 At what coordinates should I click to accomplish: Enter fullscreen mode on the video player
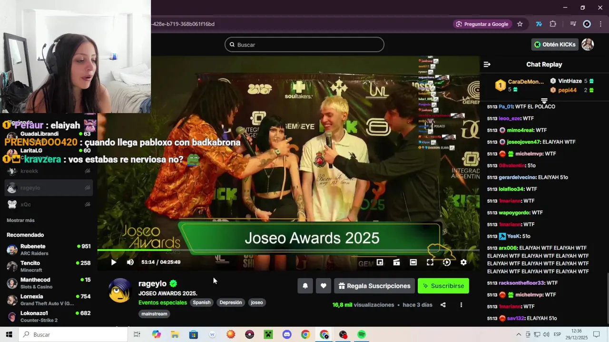pyautogui.click(x=430, y=262)
